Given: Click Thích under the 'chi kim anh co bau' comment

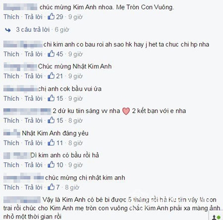Looking at the screenshot, I should coord(11,54).
